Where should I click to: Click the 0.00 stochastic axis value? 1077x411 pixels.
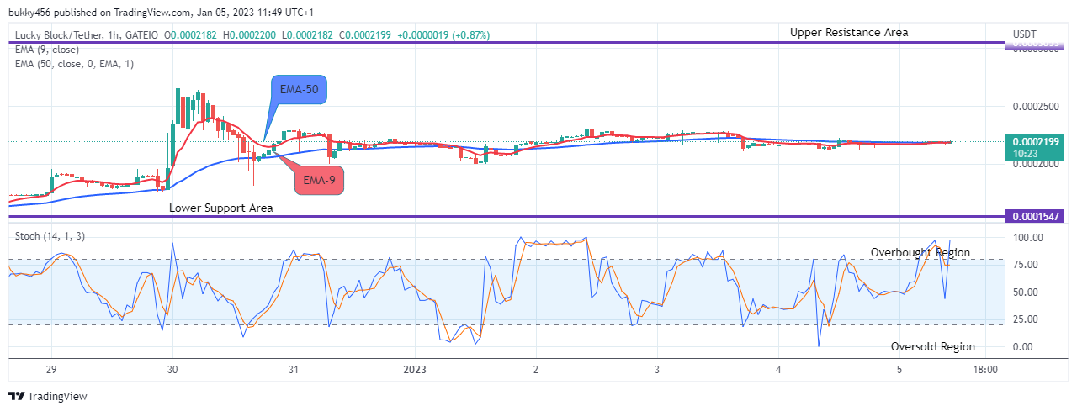pos(1024,346)
